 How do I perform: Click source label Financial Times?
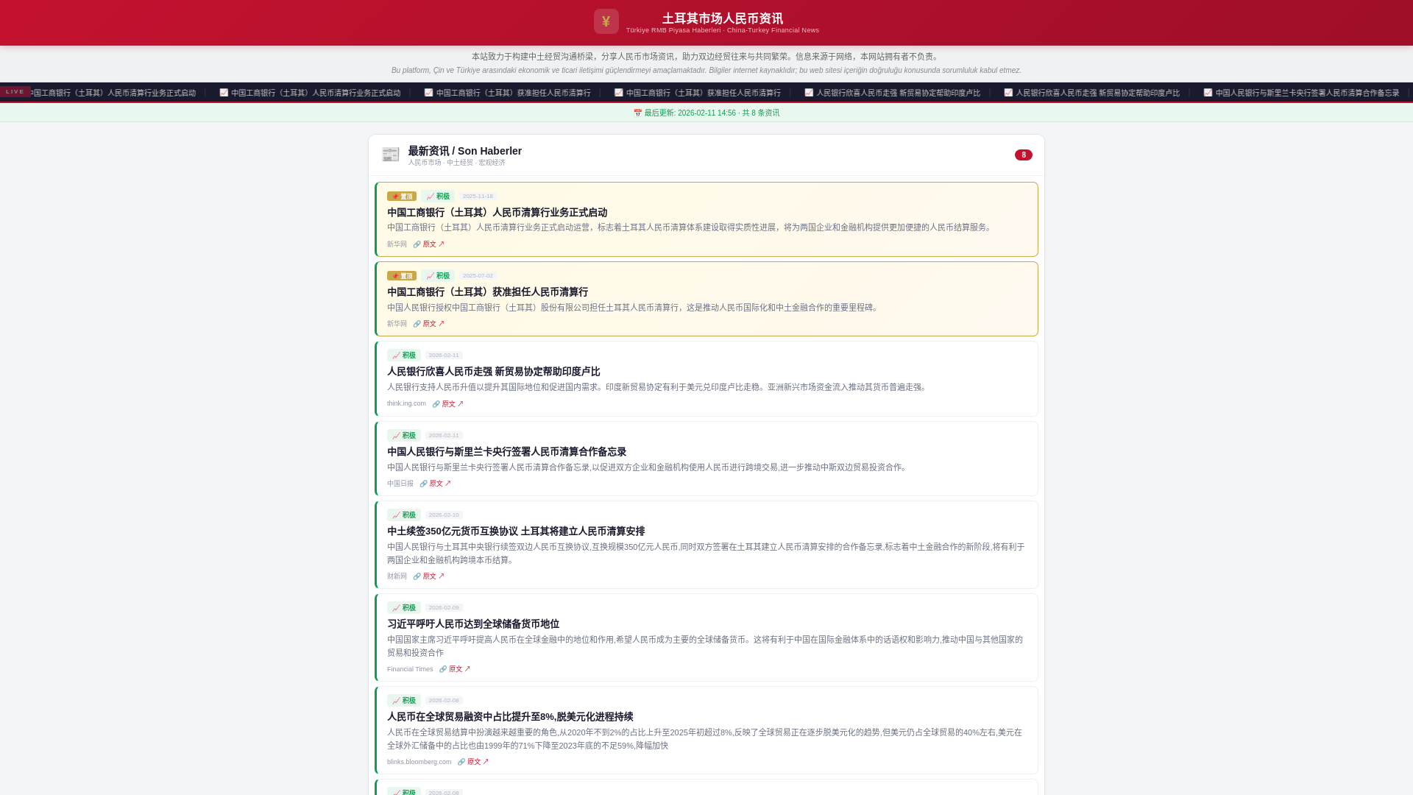click(x=410, y=669)
